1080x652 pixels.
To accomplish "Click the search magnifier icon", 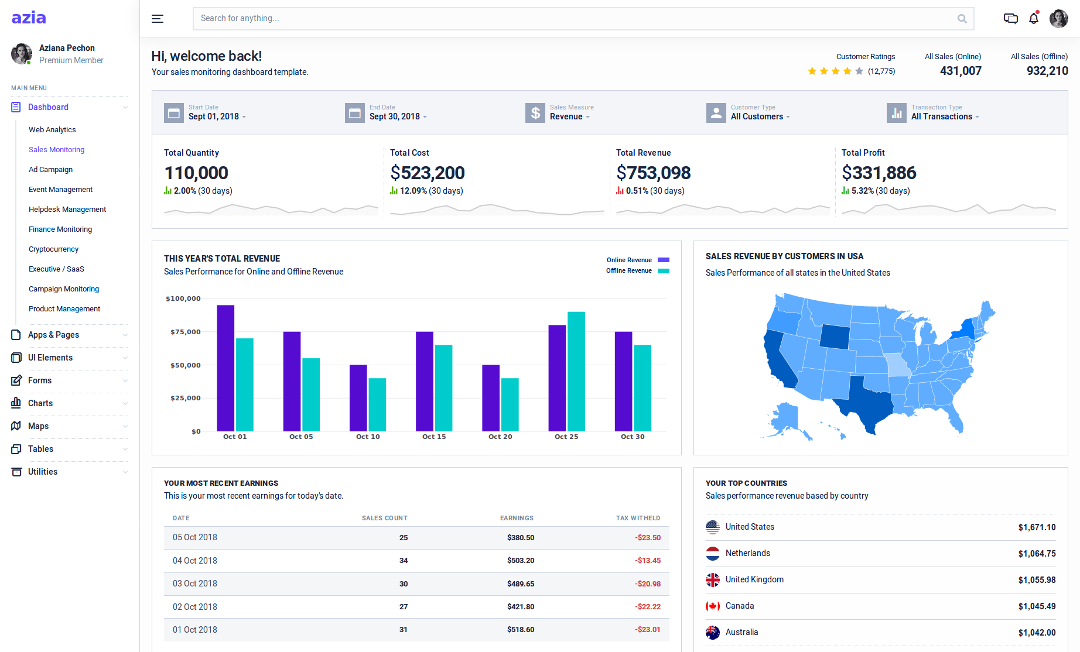I will [962, 19].
